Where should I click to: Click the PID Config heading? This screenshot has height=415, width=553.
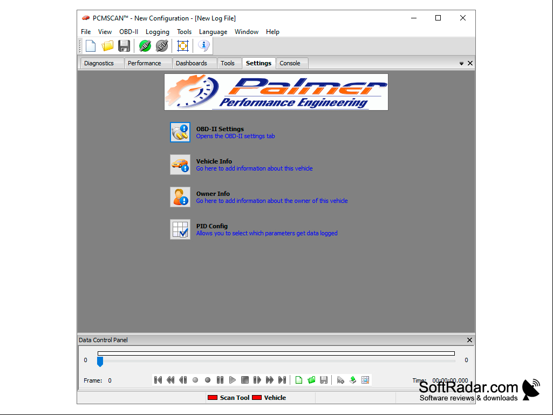(212, 226)
